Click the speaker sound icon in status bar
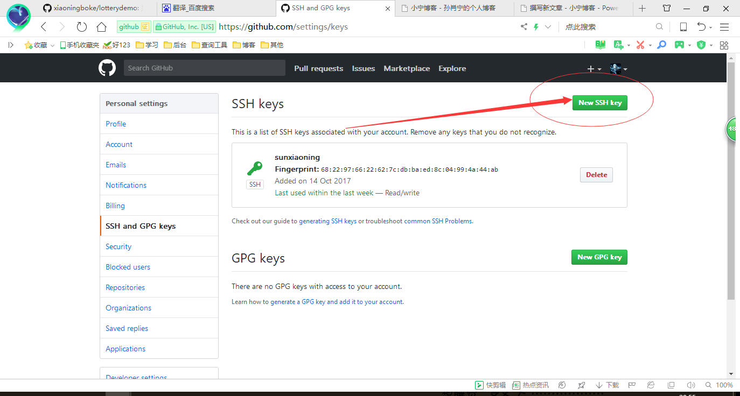This screenshot has width=740, height=396. click(x=691, y=385)
